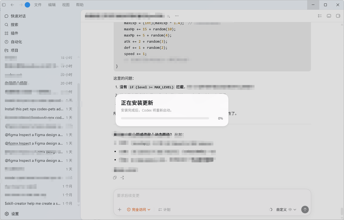Viewport: 344px width, 220px height.
Task: Open the 插件 page
Action: (x=40, y=33)
